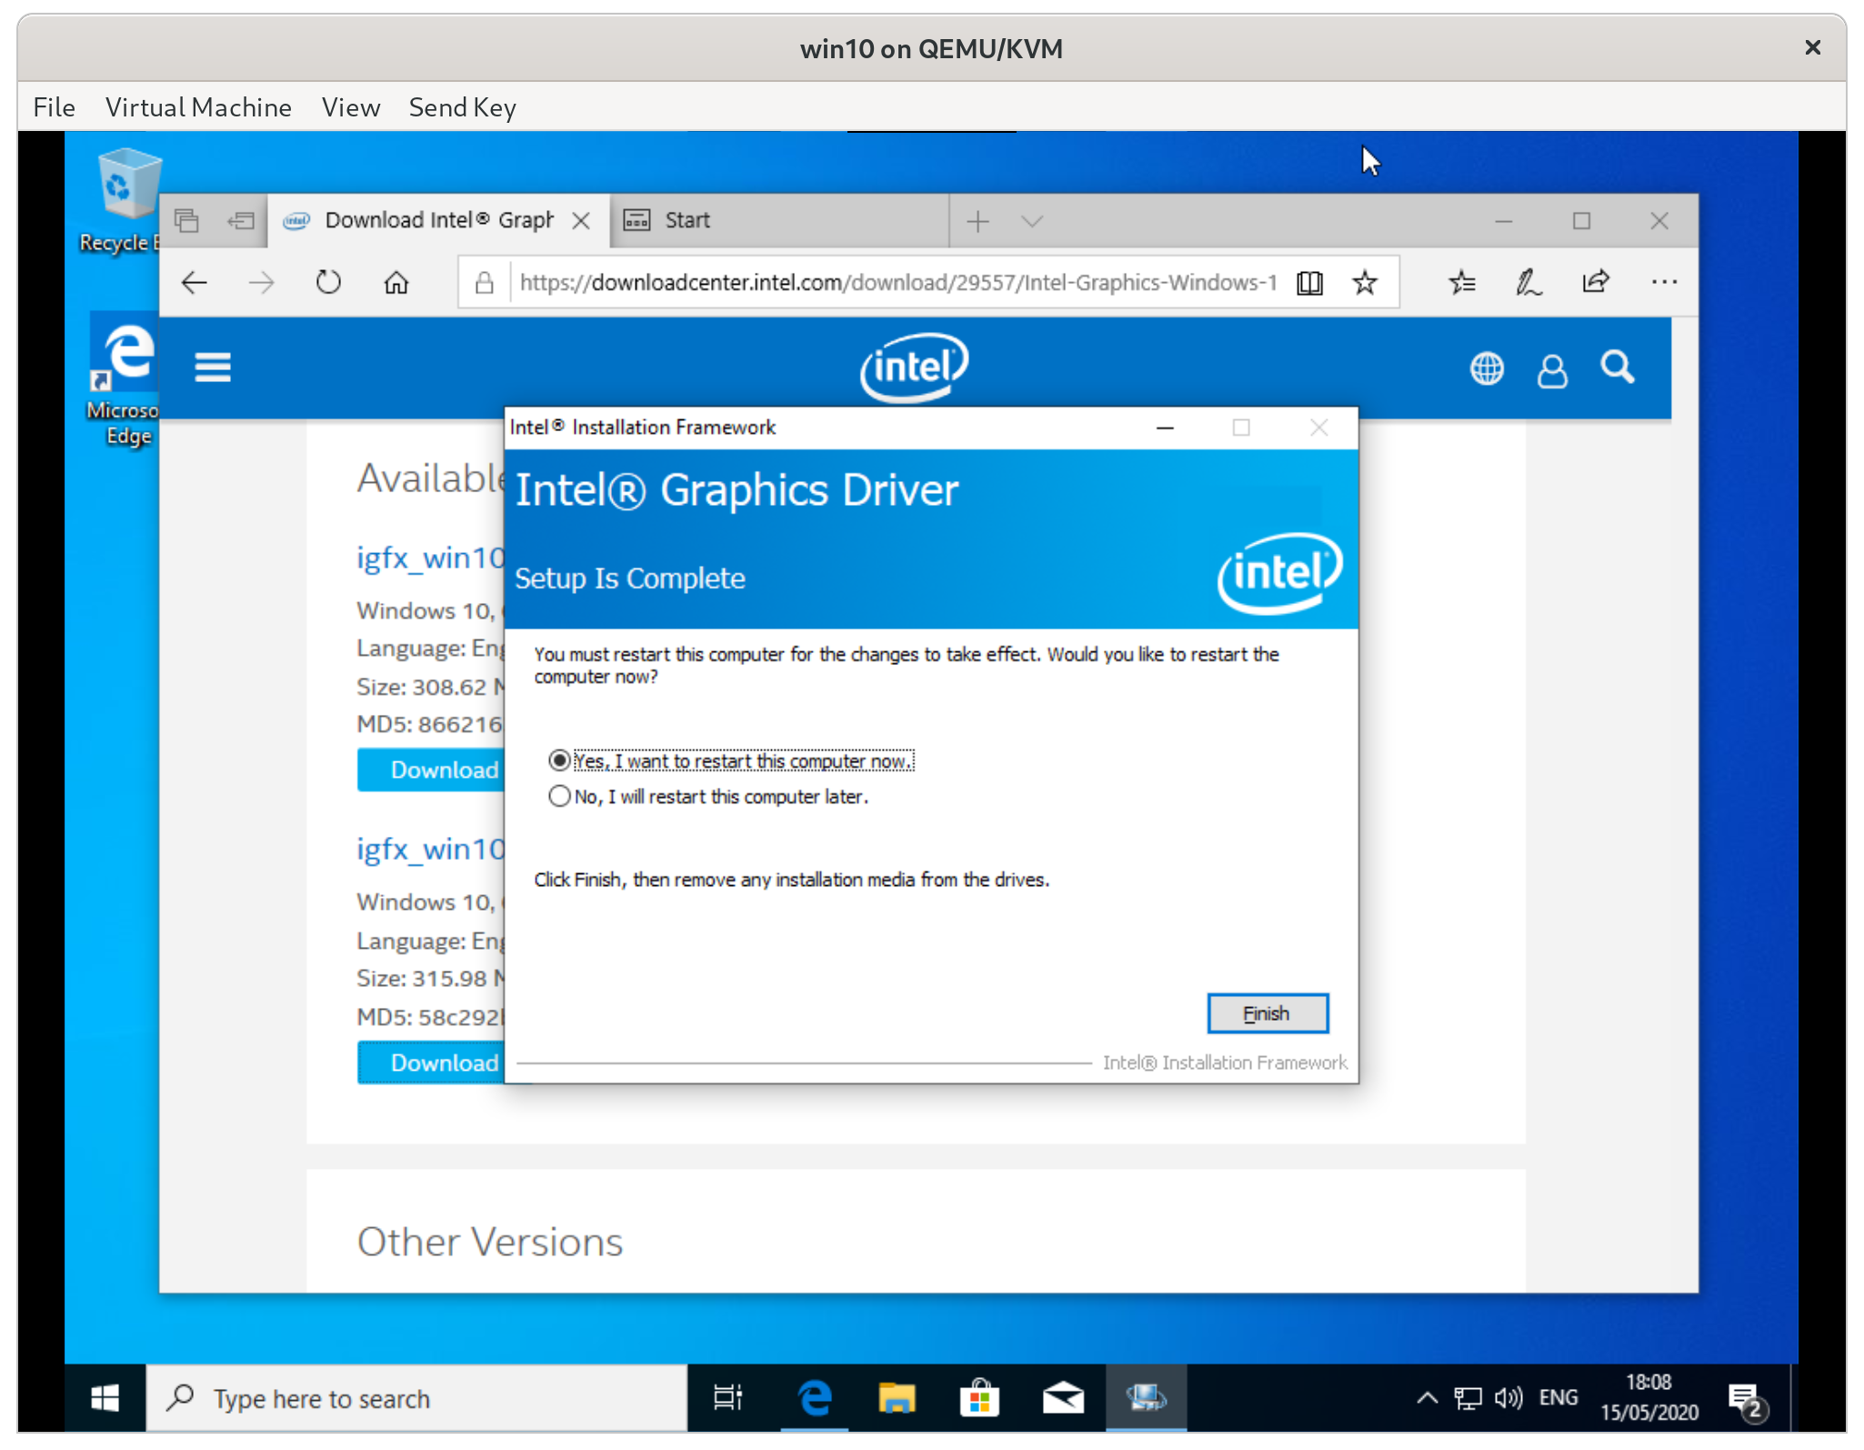Open File Explorer from the taskbar

click(897, 1398)
